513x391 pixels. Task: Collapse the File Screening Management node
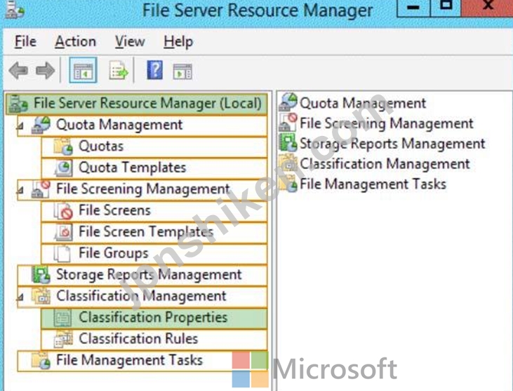[x=20, y=190]
